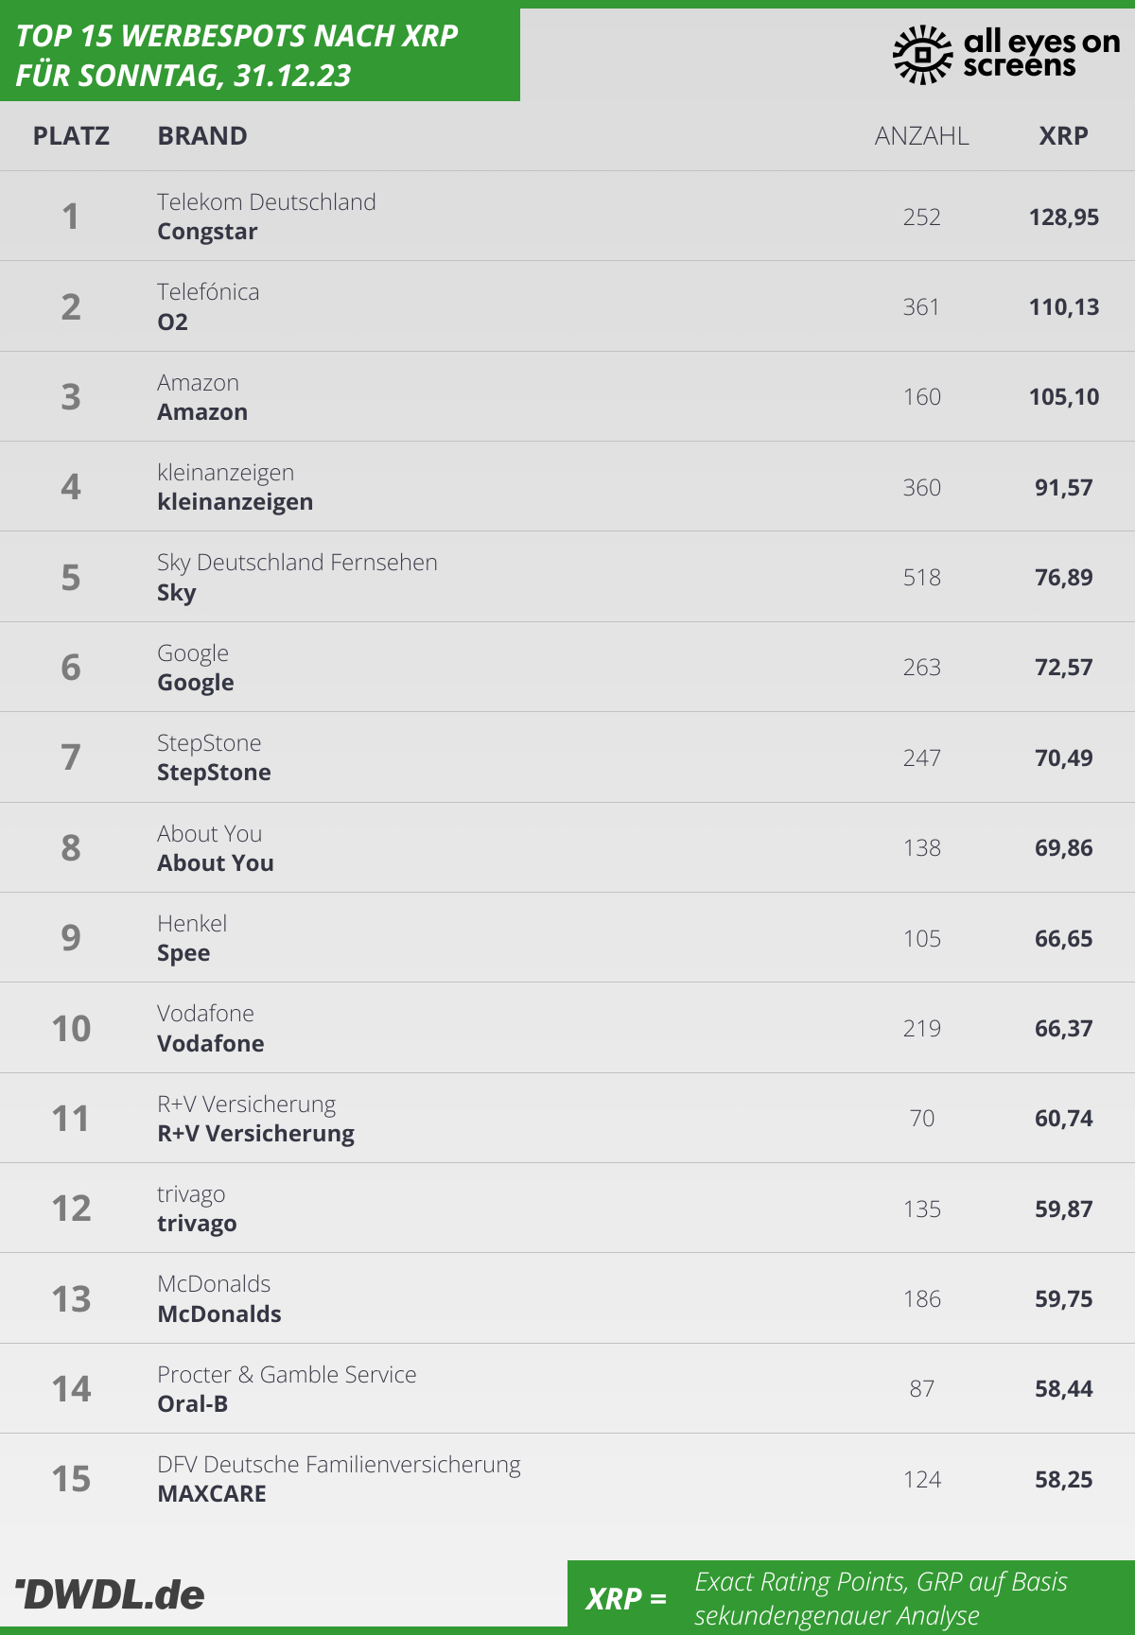The width and height of the screenshot is (1135, 1635).
Task: Click the all eyes on screens eye logo
Action: [x=922, y=55]
